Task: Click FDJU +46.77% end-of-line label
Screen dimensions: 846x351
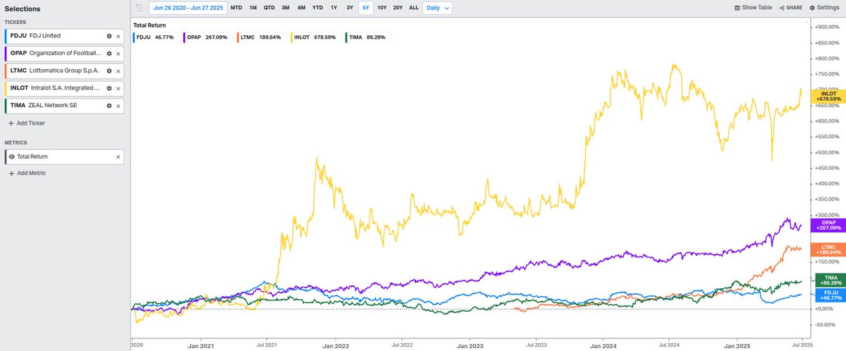Action: coord(827,295)
